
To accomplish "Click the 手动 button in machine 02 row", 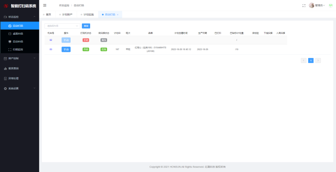I will (x=66, y=40).
